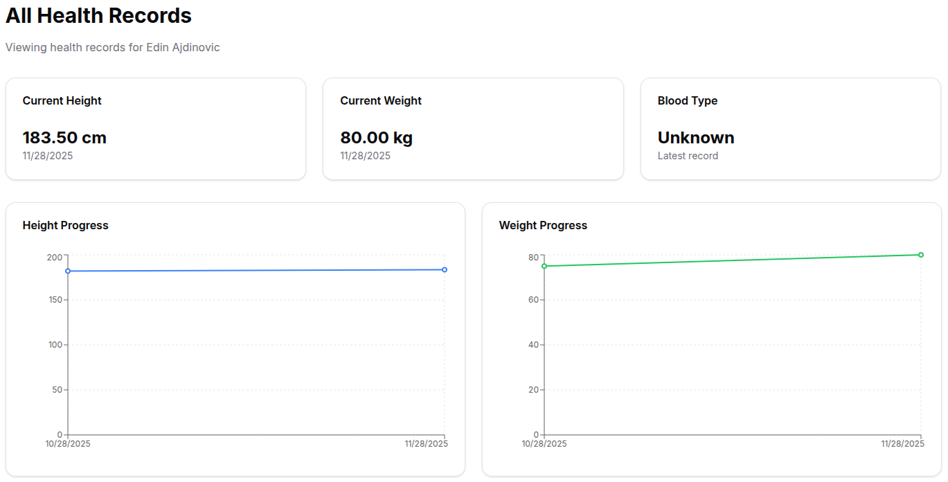Click the 183.50 cm height value
The width and height of the screenshot is (948, 482).
tap(64, 138)
